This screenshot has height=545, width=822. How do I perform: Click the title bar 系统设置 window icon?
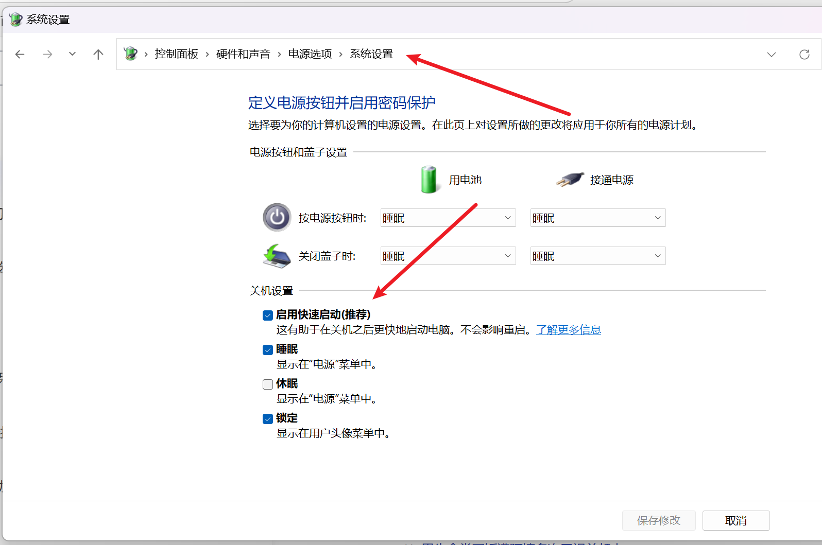point(16,20)
